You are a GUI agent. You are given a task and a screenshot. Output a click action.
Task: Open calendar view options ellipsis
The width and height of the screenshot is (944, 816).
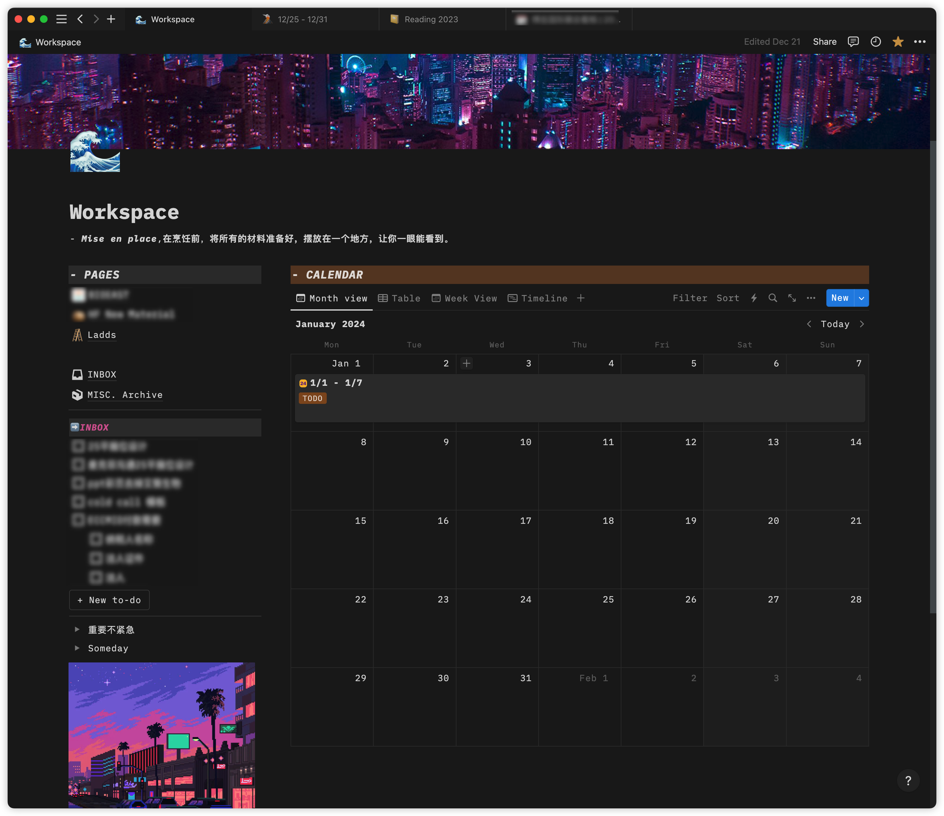click(x=811, y=298)
